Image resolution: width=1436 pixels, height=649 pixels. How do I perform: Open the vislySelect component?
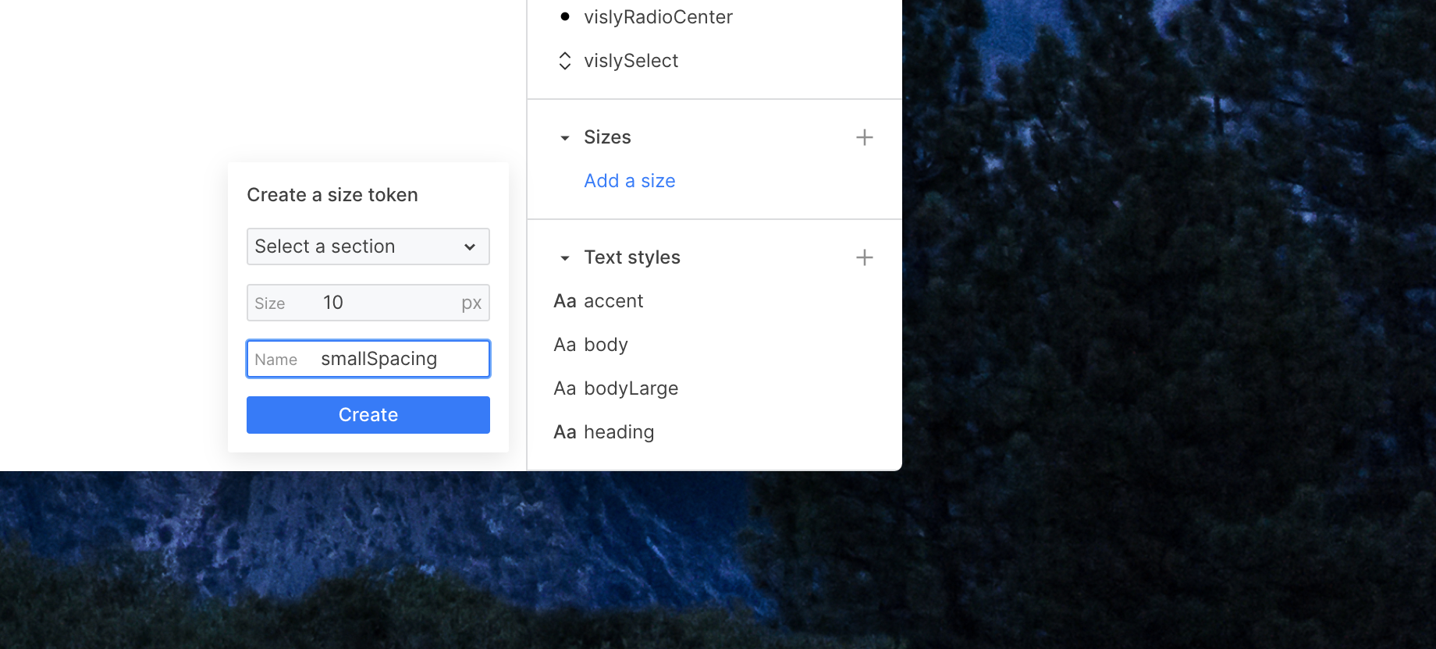click(631, 61)
